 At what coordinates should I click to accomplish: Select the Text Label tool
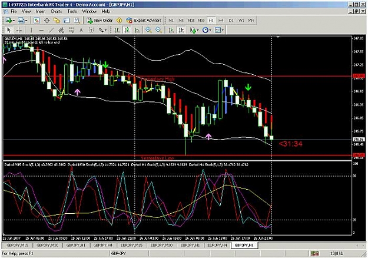coord(91,30)
